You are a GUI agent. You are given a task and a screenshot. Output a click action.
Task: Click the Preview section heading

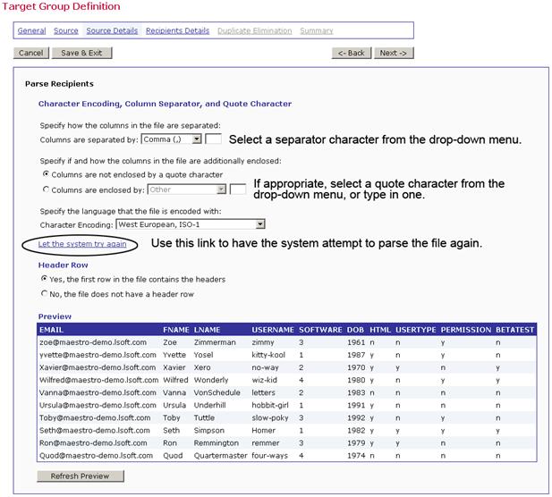click(x=55, y=316)
